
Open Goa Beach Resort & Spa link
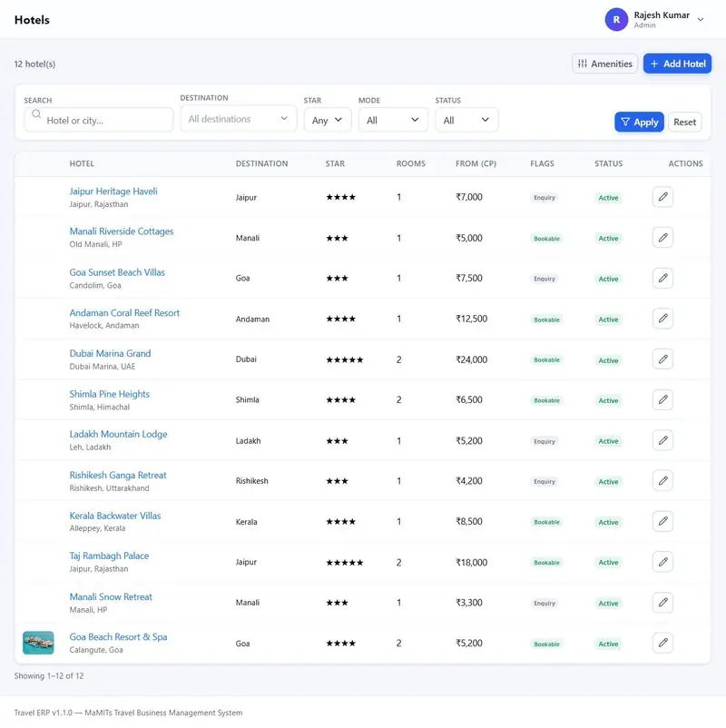[118, 637]
